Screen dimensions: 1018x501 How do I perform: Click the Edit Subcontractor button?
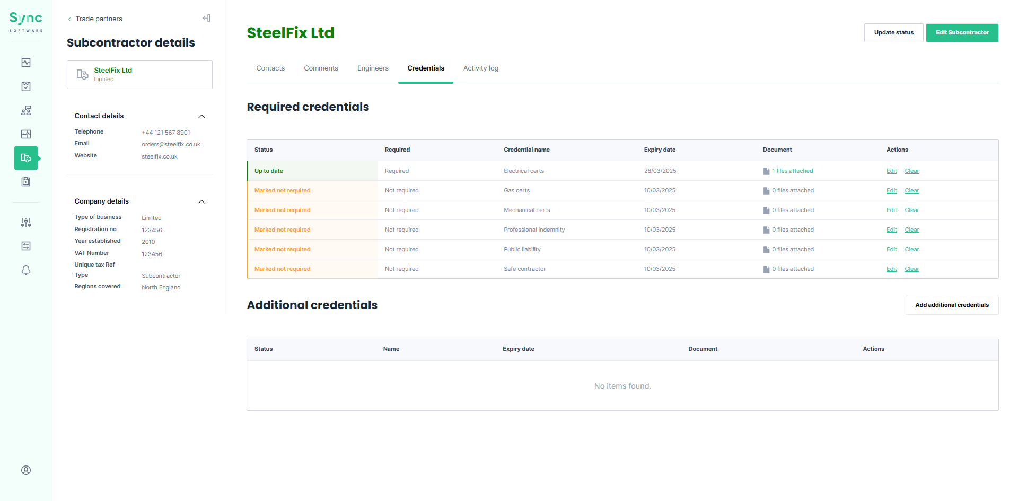(962, 33)
